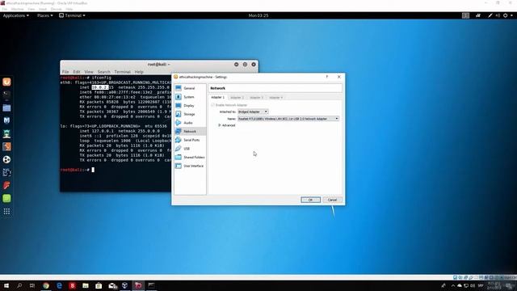Switch to Adapter 4 tab

pyautogui.click(x=275, y=97)
